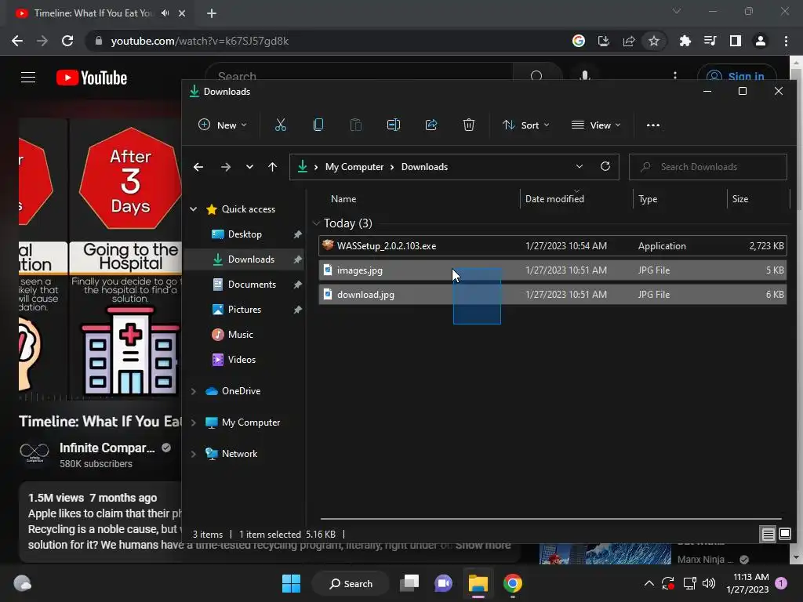803x602 pixels.
Task: Collapse the Quick access tree node
Action: 194,209
